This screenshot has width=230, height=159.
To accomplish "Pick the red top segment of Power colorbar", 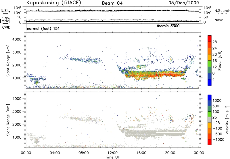I will [x=210, y=38].
